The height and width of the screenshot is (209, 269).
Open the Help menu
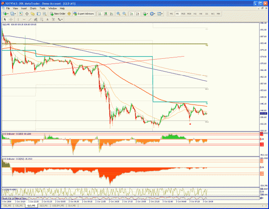click(62, 8)
